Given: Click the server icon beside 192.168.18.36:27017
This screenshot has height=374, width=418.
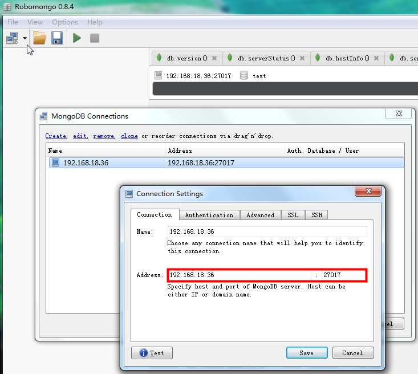Looking at the screenshot, I should tap(158, 75).
